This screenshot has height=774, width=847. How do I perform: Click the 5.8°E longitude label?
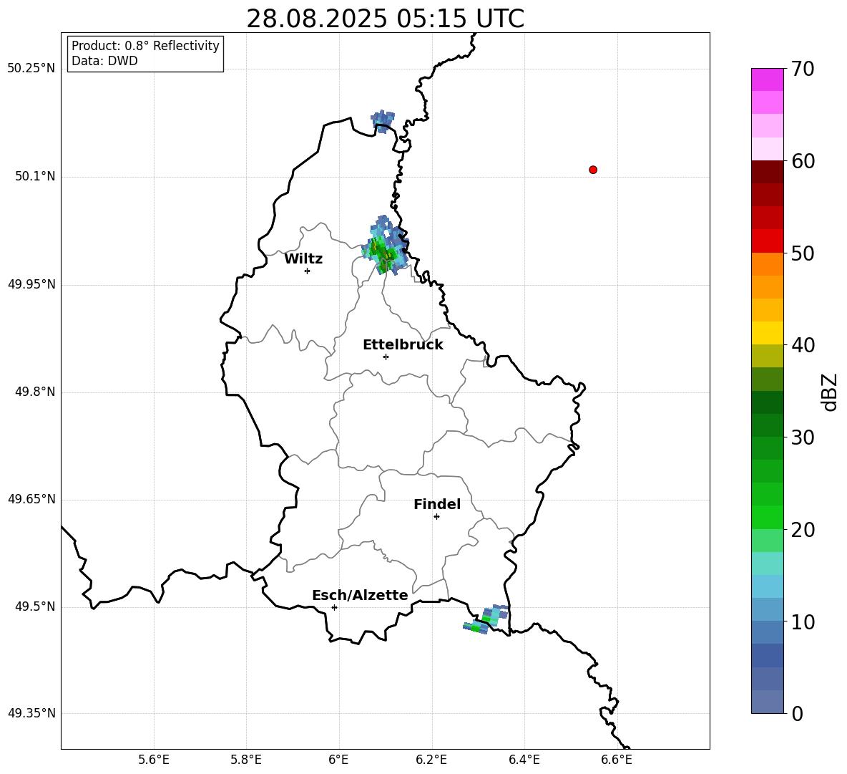pyautogui.click(x=246, y=760)
